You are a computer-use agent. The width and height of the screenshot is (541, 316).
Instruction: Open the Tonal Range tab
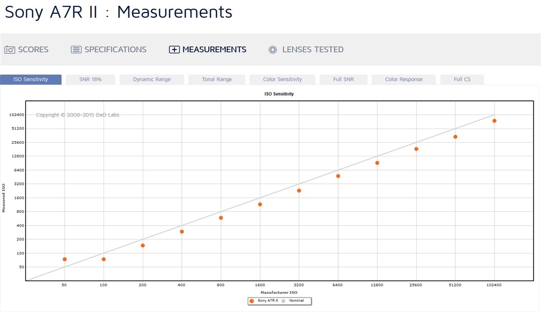pos(217,79)
